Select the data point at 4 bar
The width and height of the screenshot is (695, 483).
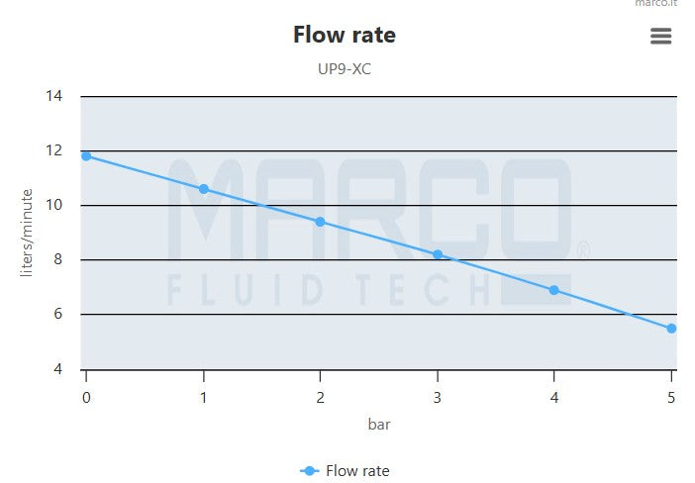point(554,290)
